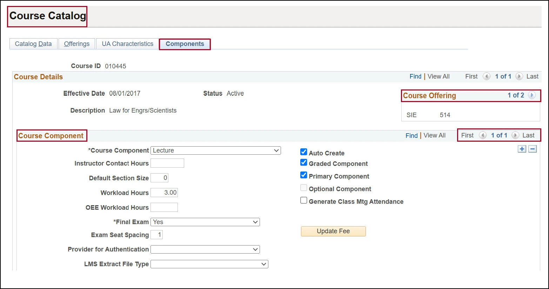Open Final Exam dropdown showing Yes

point(205,222)
